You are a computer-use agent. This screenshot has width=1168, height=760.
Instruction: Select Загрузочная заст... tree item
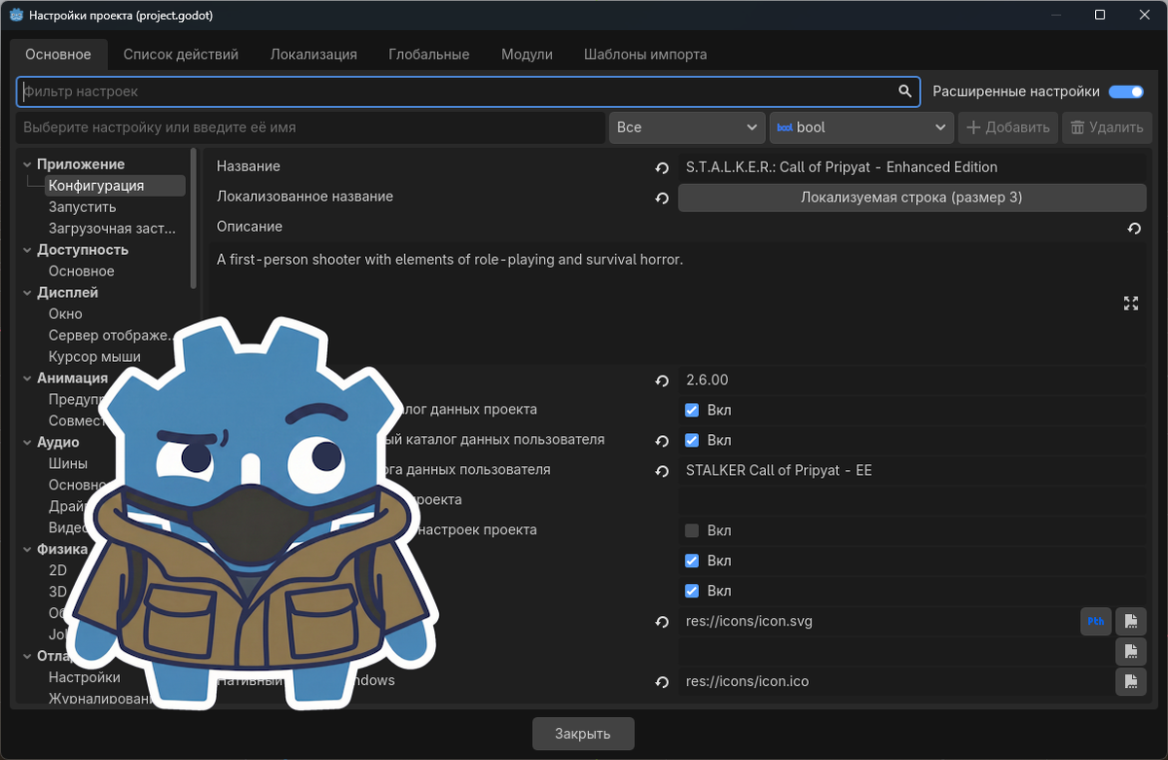click(113, 229)
